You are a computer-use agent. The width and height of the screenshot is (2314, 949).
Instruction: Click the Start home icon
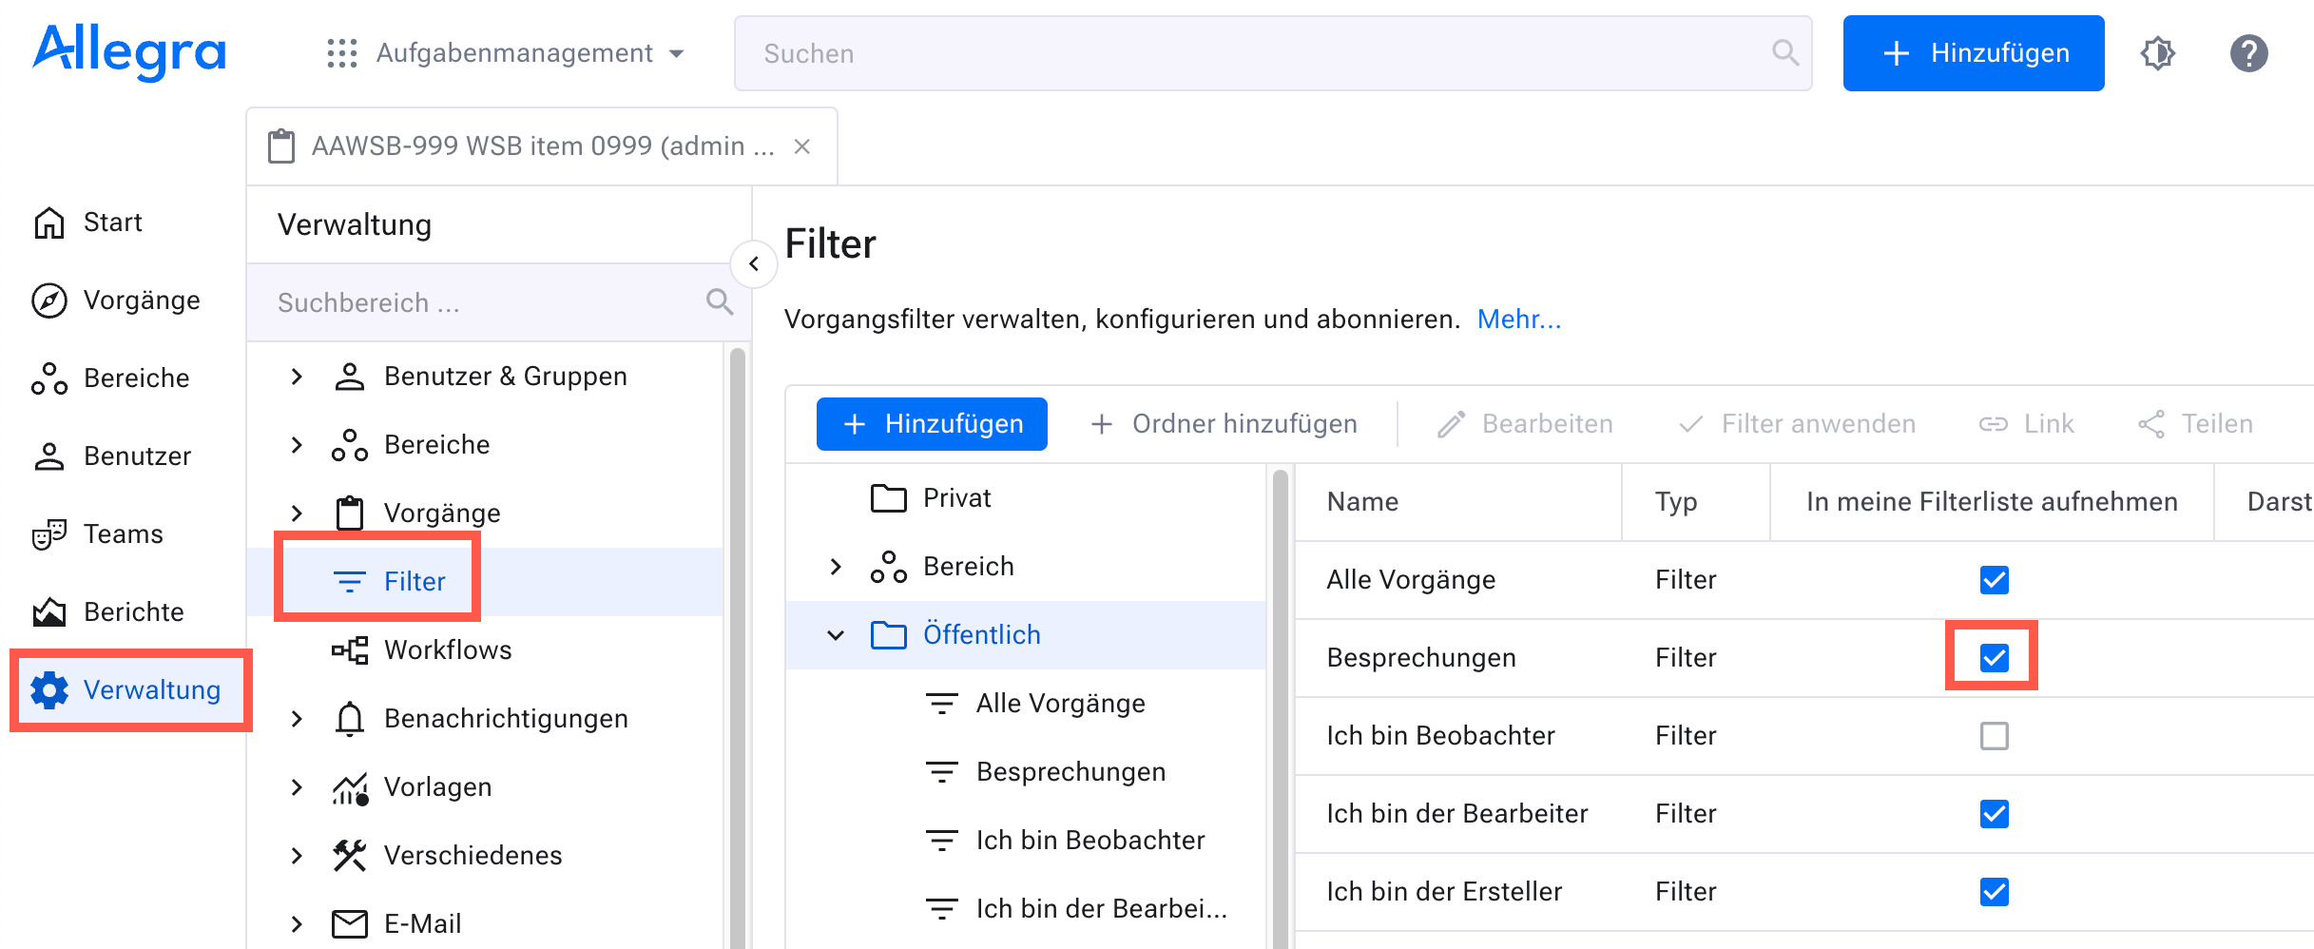[x=49, y=223]
